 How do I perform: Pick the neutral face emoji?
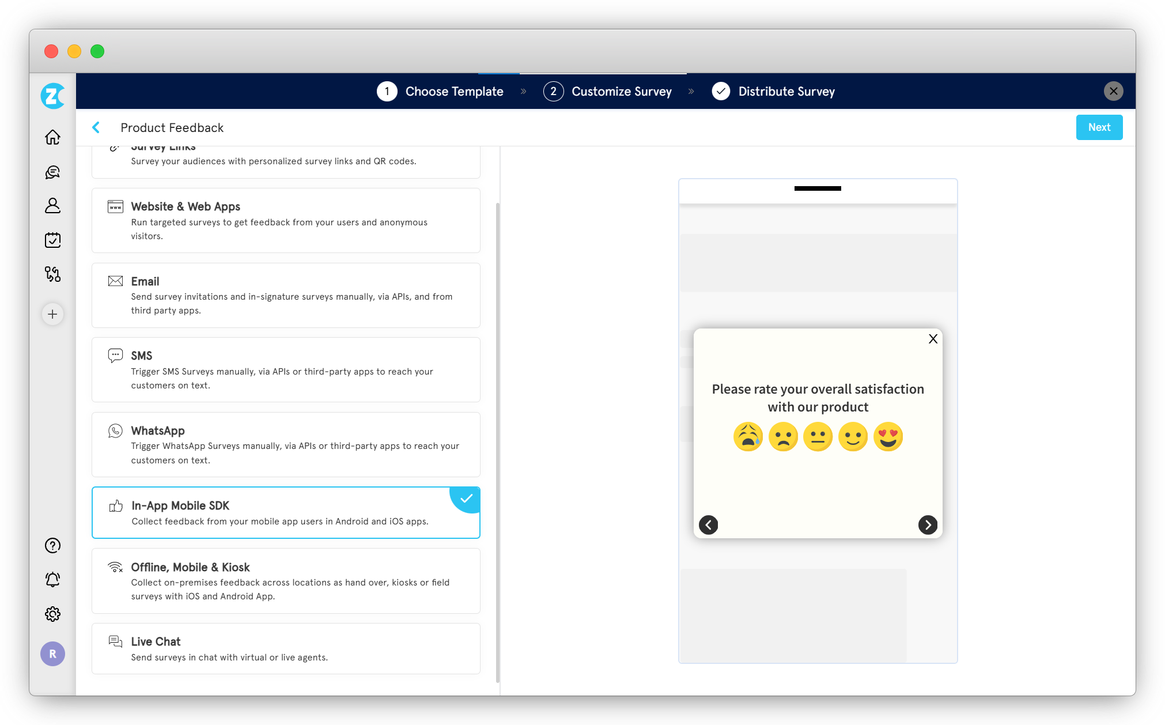pos(818,437)
